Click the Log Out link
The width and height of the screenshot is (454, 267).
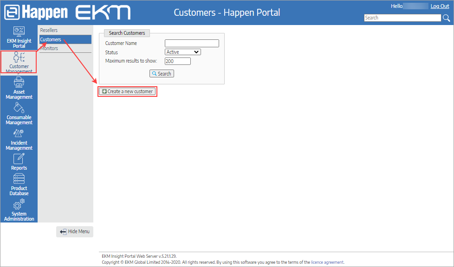click(440, 6)
